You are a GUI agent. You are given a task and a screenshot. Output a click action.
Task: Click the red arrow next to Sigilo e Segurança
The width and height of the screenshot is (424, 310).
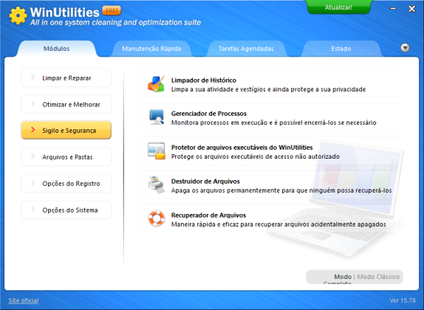pos(33,130)
